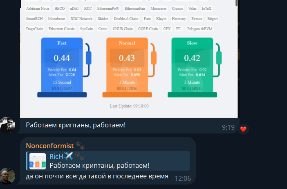Select the Moonbeam chain tag

pyautogui.click(x=56, y=19)
